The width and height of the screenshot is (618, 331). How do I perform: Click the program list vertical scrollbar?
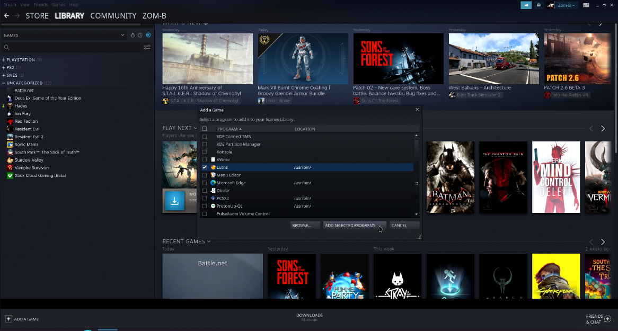click(x=416, y=175)
